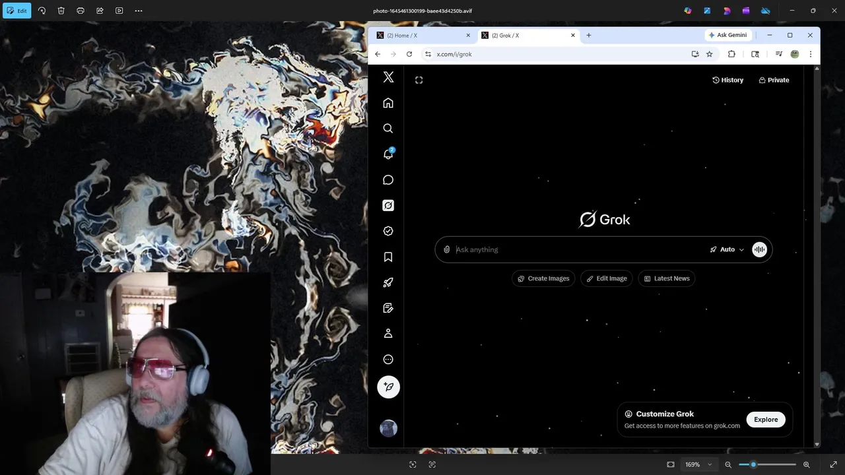The width and height of the screenshot is (845, 475).
Task: Click the OneDrive cloud icon in Photos title bar
Action: point(766,11)
